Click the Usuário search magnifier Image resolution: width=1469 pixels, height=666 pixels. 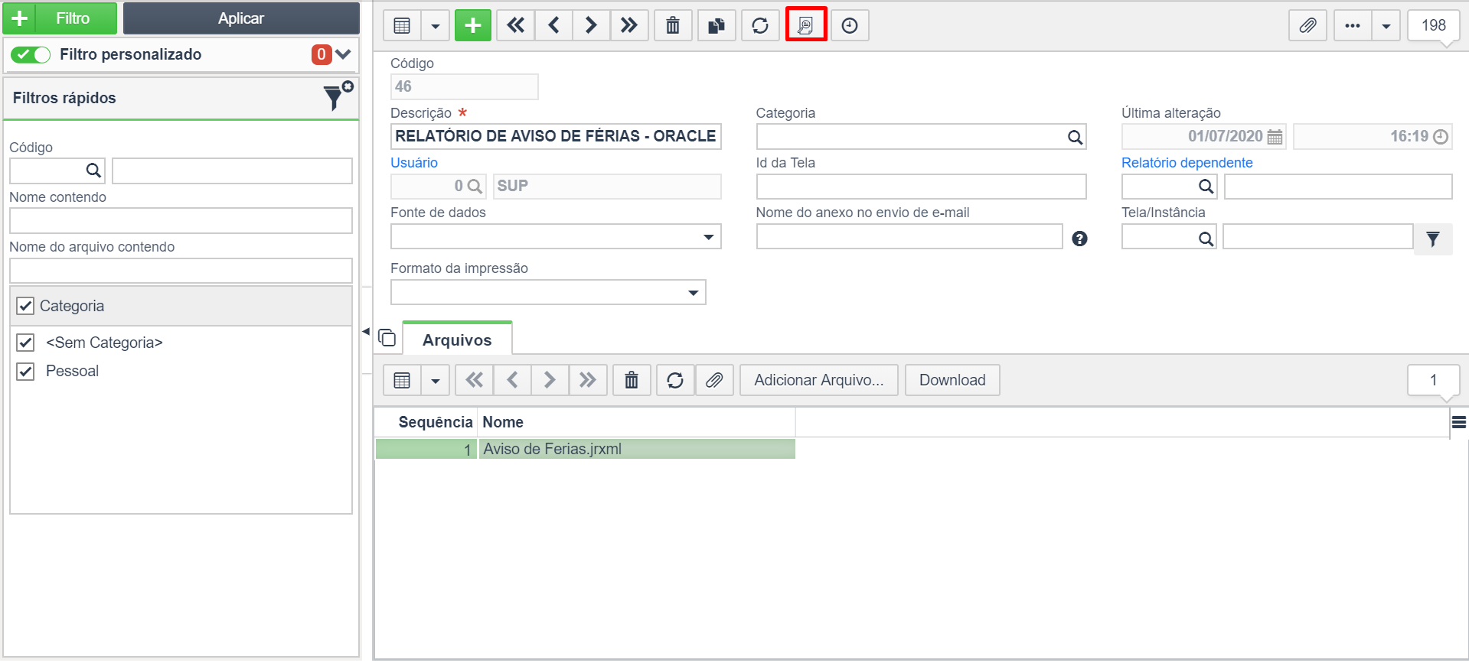(x=475, y=186)
